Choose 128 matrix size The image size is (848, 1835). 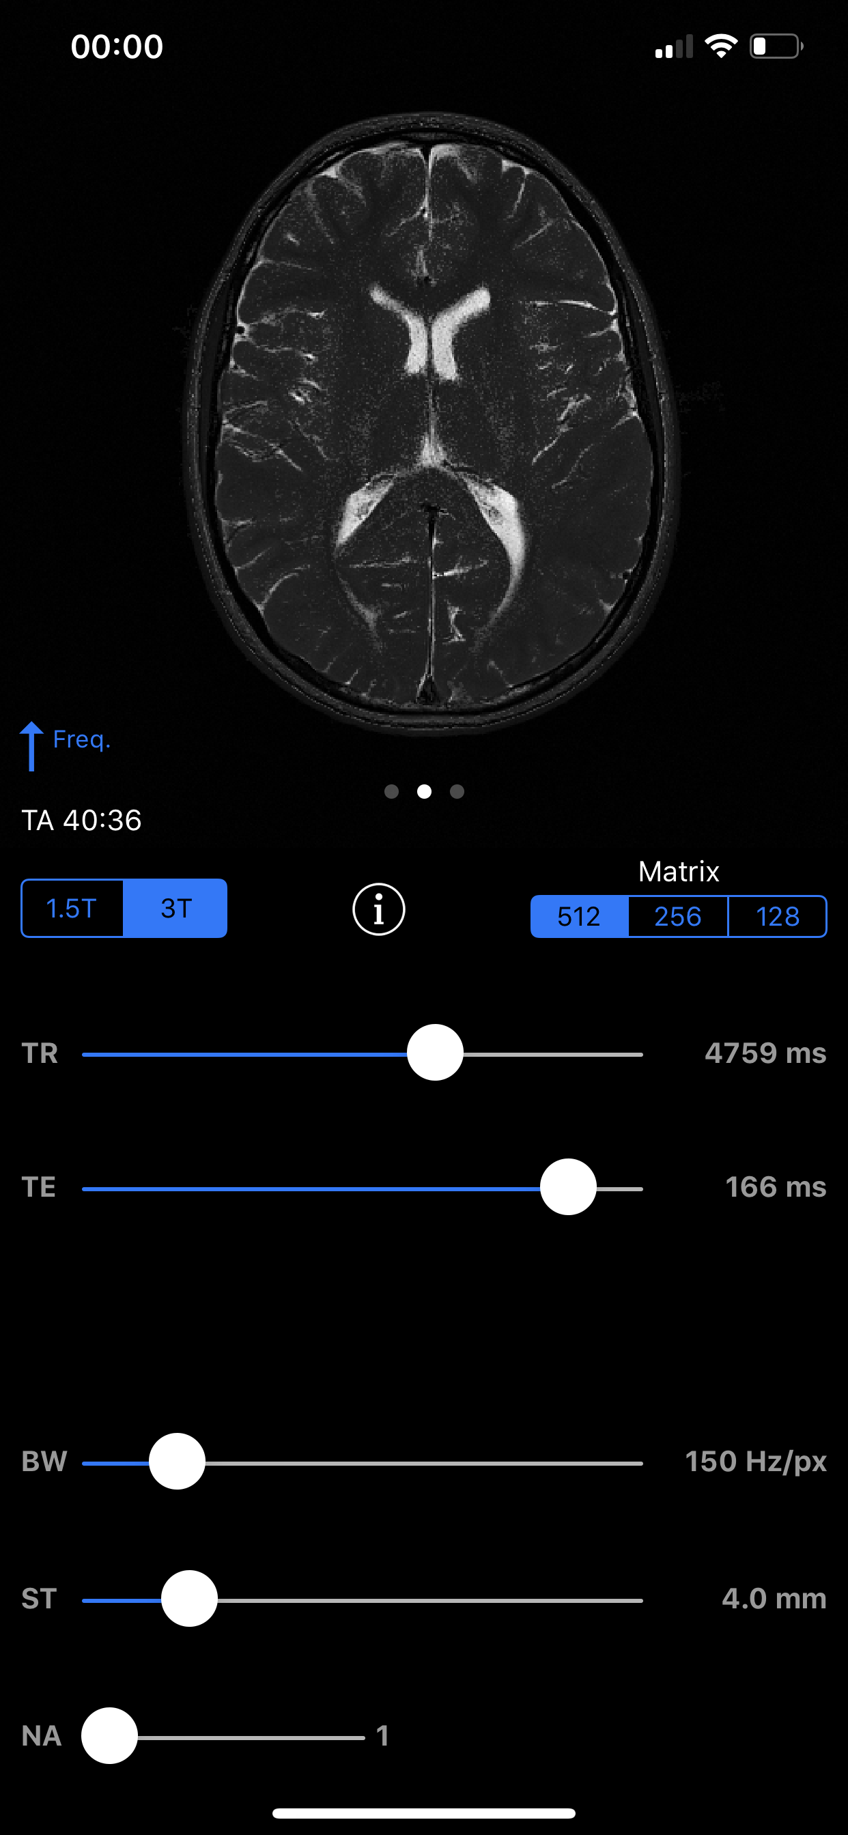(778, 916)
